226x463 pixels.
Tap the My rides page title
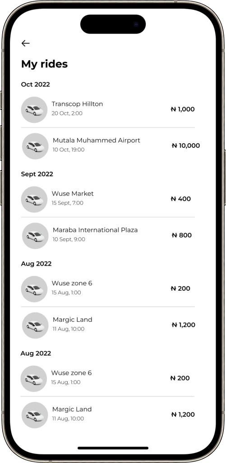coord(45,64)
